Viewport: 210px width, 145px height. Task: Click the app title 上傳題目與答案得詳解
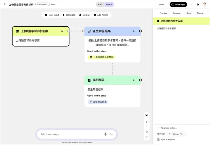pos(21,5)
